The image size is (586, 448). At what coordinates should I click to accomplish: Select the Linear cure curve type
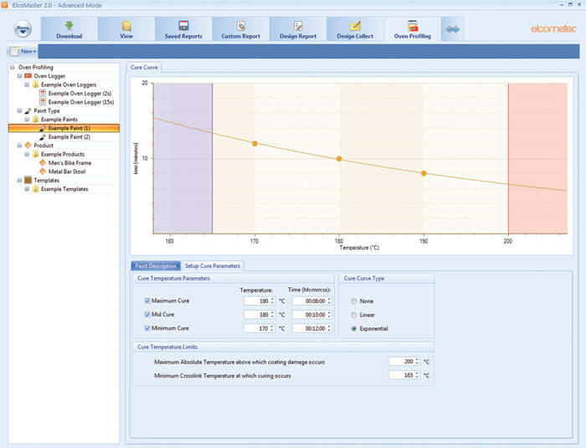(355, 315)
